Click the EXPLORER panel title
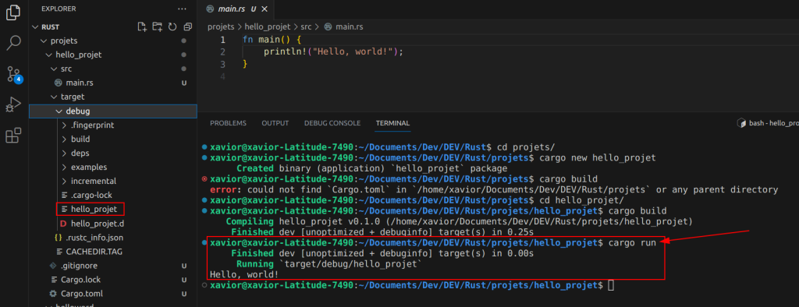Image resolution: width=799 pixels, height=307 pixels. tap(59, 9)
